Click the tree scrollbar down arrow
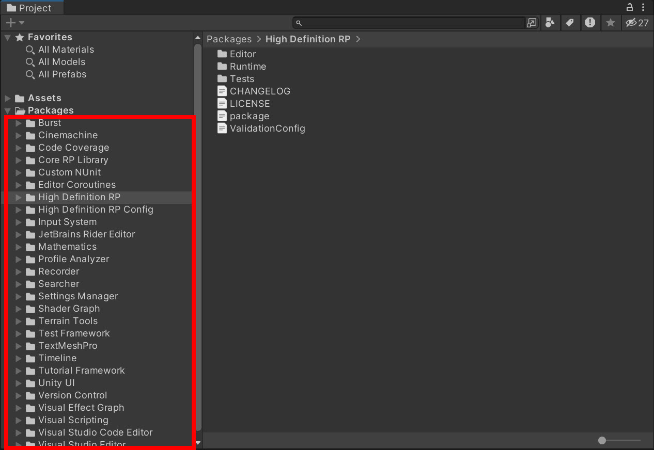Image resolution: width=654 pixels, height=450 pixels. coord(198,443)
